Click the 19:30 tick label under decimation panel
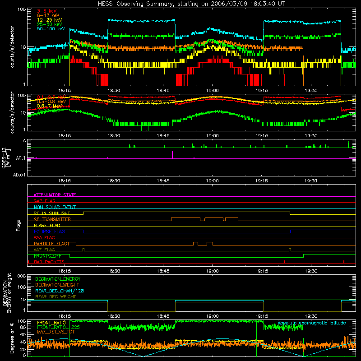The height and width of the screenshot is (361, 361). [x=311, y=316]
